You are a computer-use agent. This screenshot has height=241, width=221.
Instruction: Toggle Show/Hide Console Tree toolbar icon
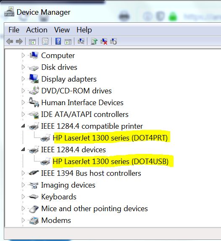pyautogui.click(x=32, y=42)
